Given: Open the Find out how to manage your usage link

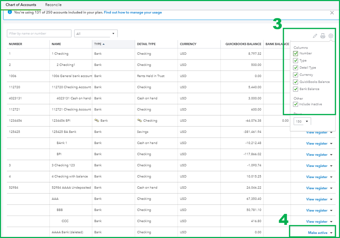Looking at the screenshot, I should (x=133, y=12).
